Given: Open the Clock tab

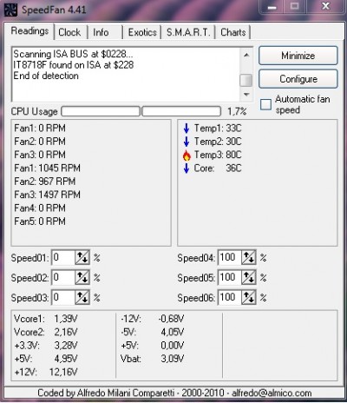Looking at the screenshot, I should (69, 32).
